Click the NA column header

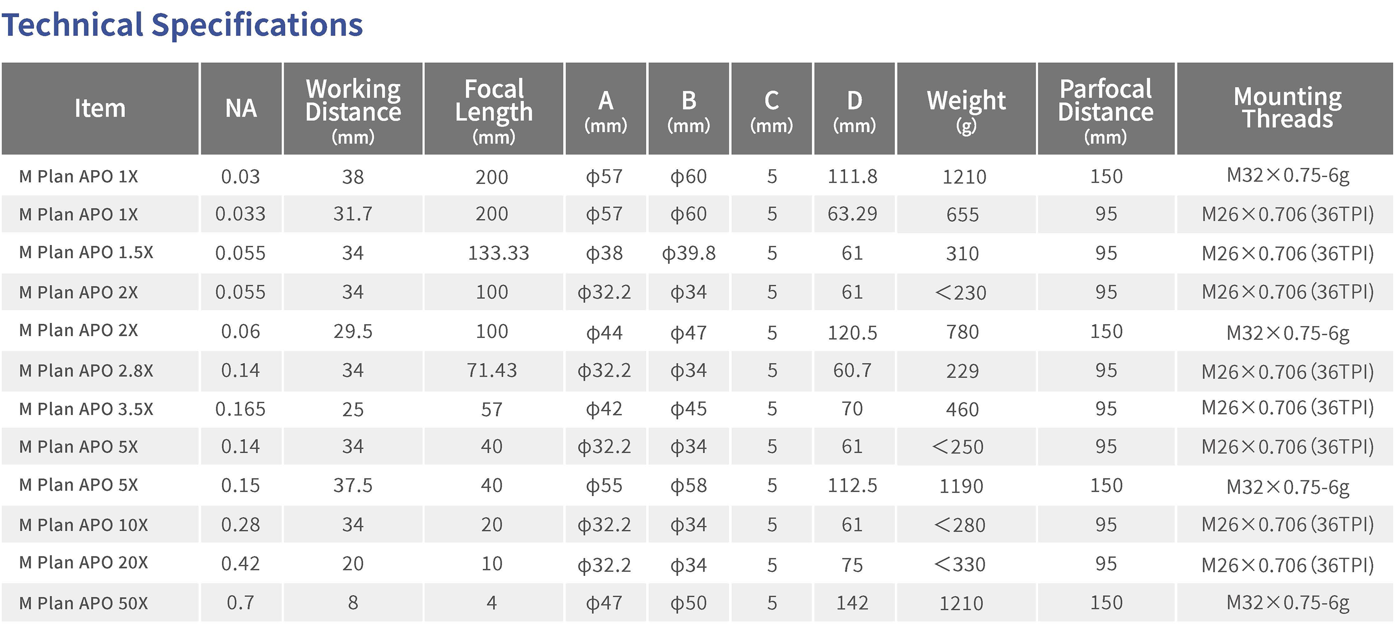[241, 109]
